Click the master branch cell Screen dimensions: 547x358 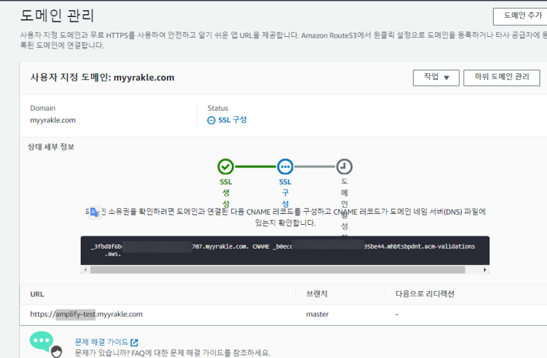pos(317,314)
